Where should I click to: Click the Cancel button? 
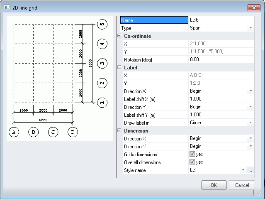click(x=242, y=185)
